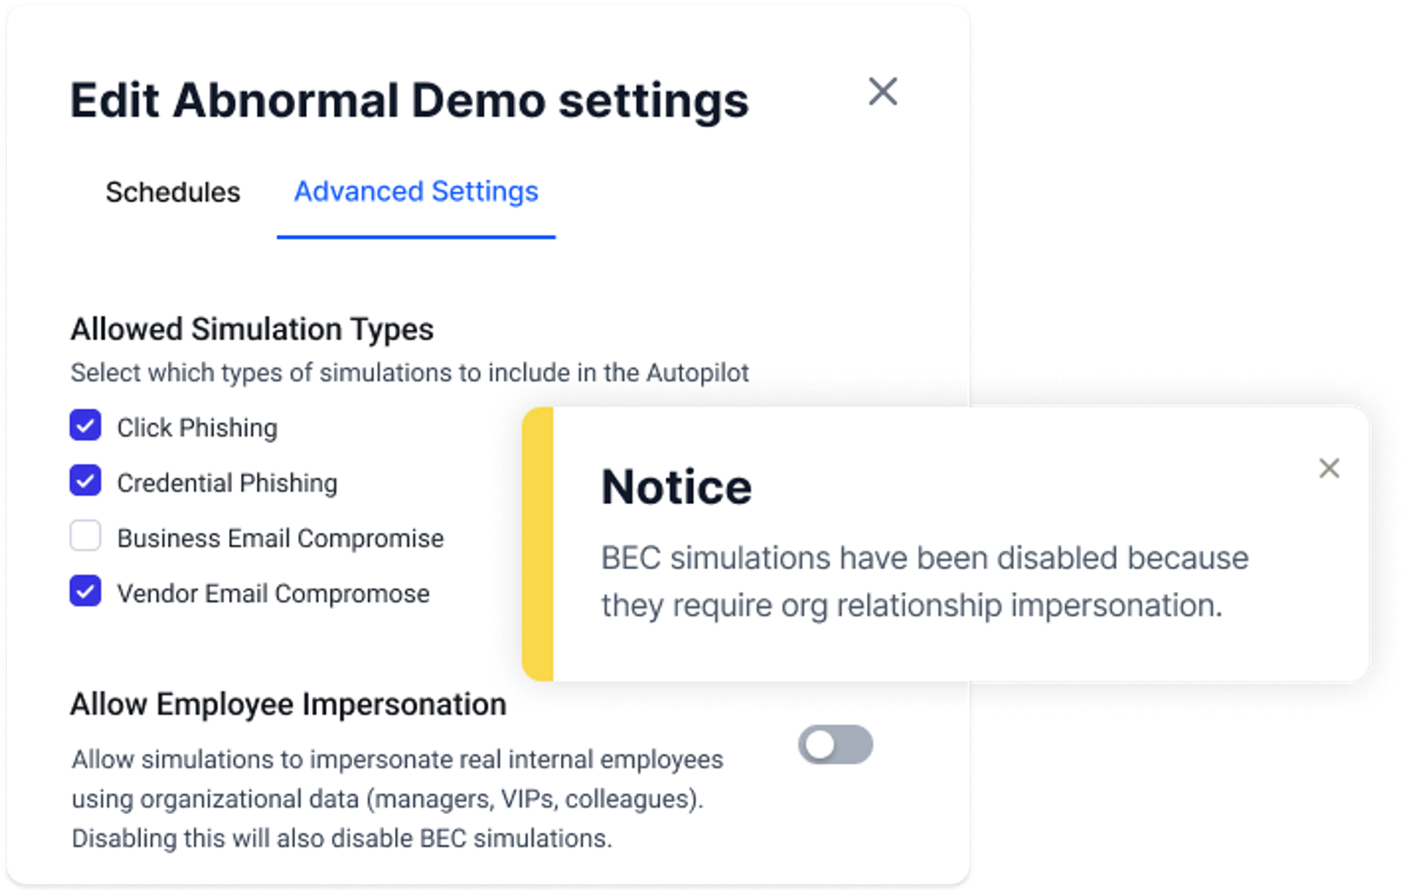
Task: Click the BEC simulations disabled message text
Action: point(924,581)
